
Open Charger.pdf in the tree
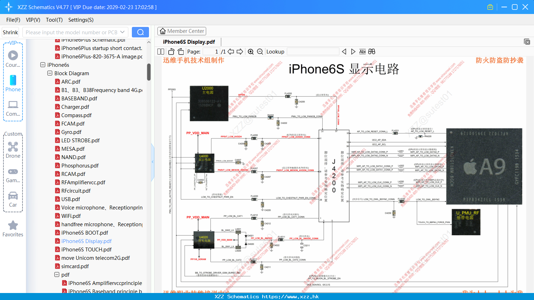(x=75, y=107)
